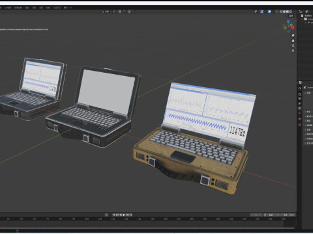Toggle the checked panel checkbox in properties
Screen dimensions: 313x234
[308, 116]
